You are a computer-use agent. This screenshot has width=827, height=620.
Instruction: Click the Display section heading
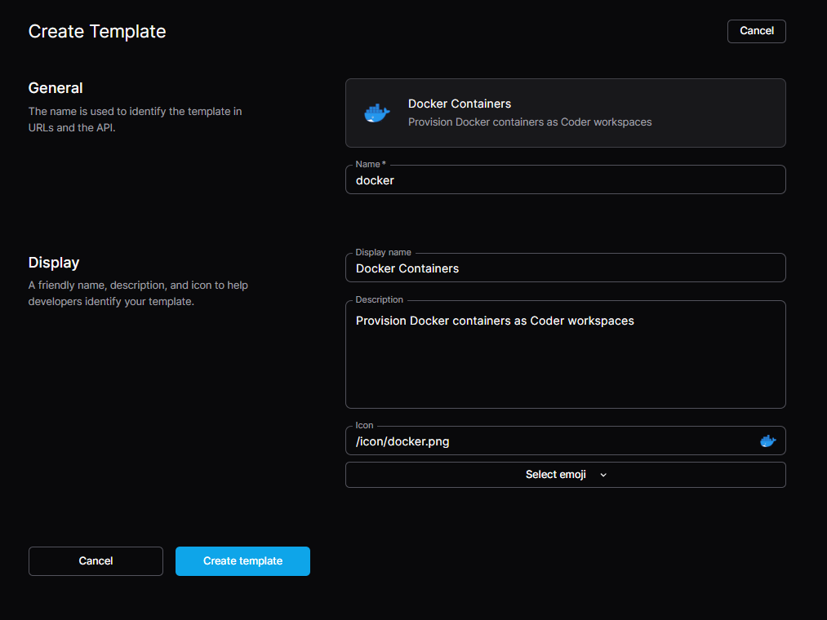(x=54, y=263)
